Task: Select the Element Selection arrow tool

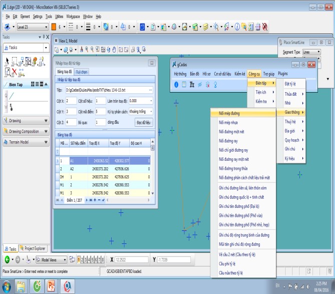Action: [x=7, y=61]
